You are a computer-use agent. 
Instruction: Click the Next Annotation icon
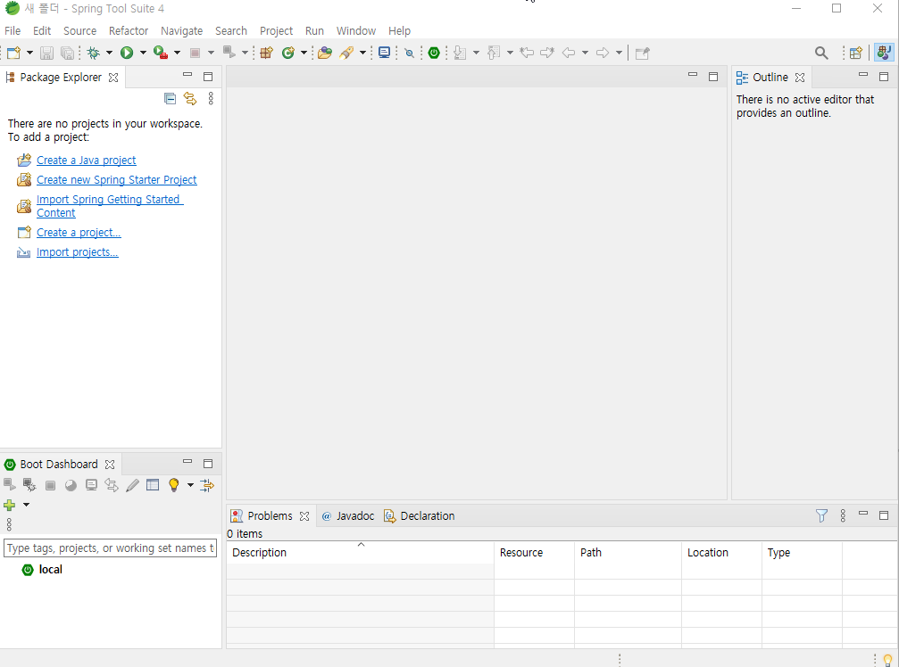(459, 54)
